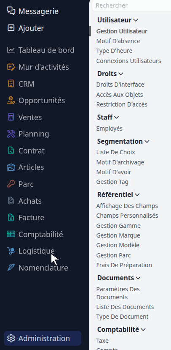Click the Ventes calculator icon
171x350 pixels.
click(x=11, y=117)
